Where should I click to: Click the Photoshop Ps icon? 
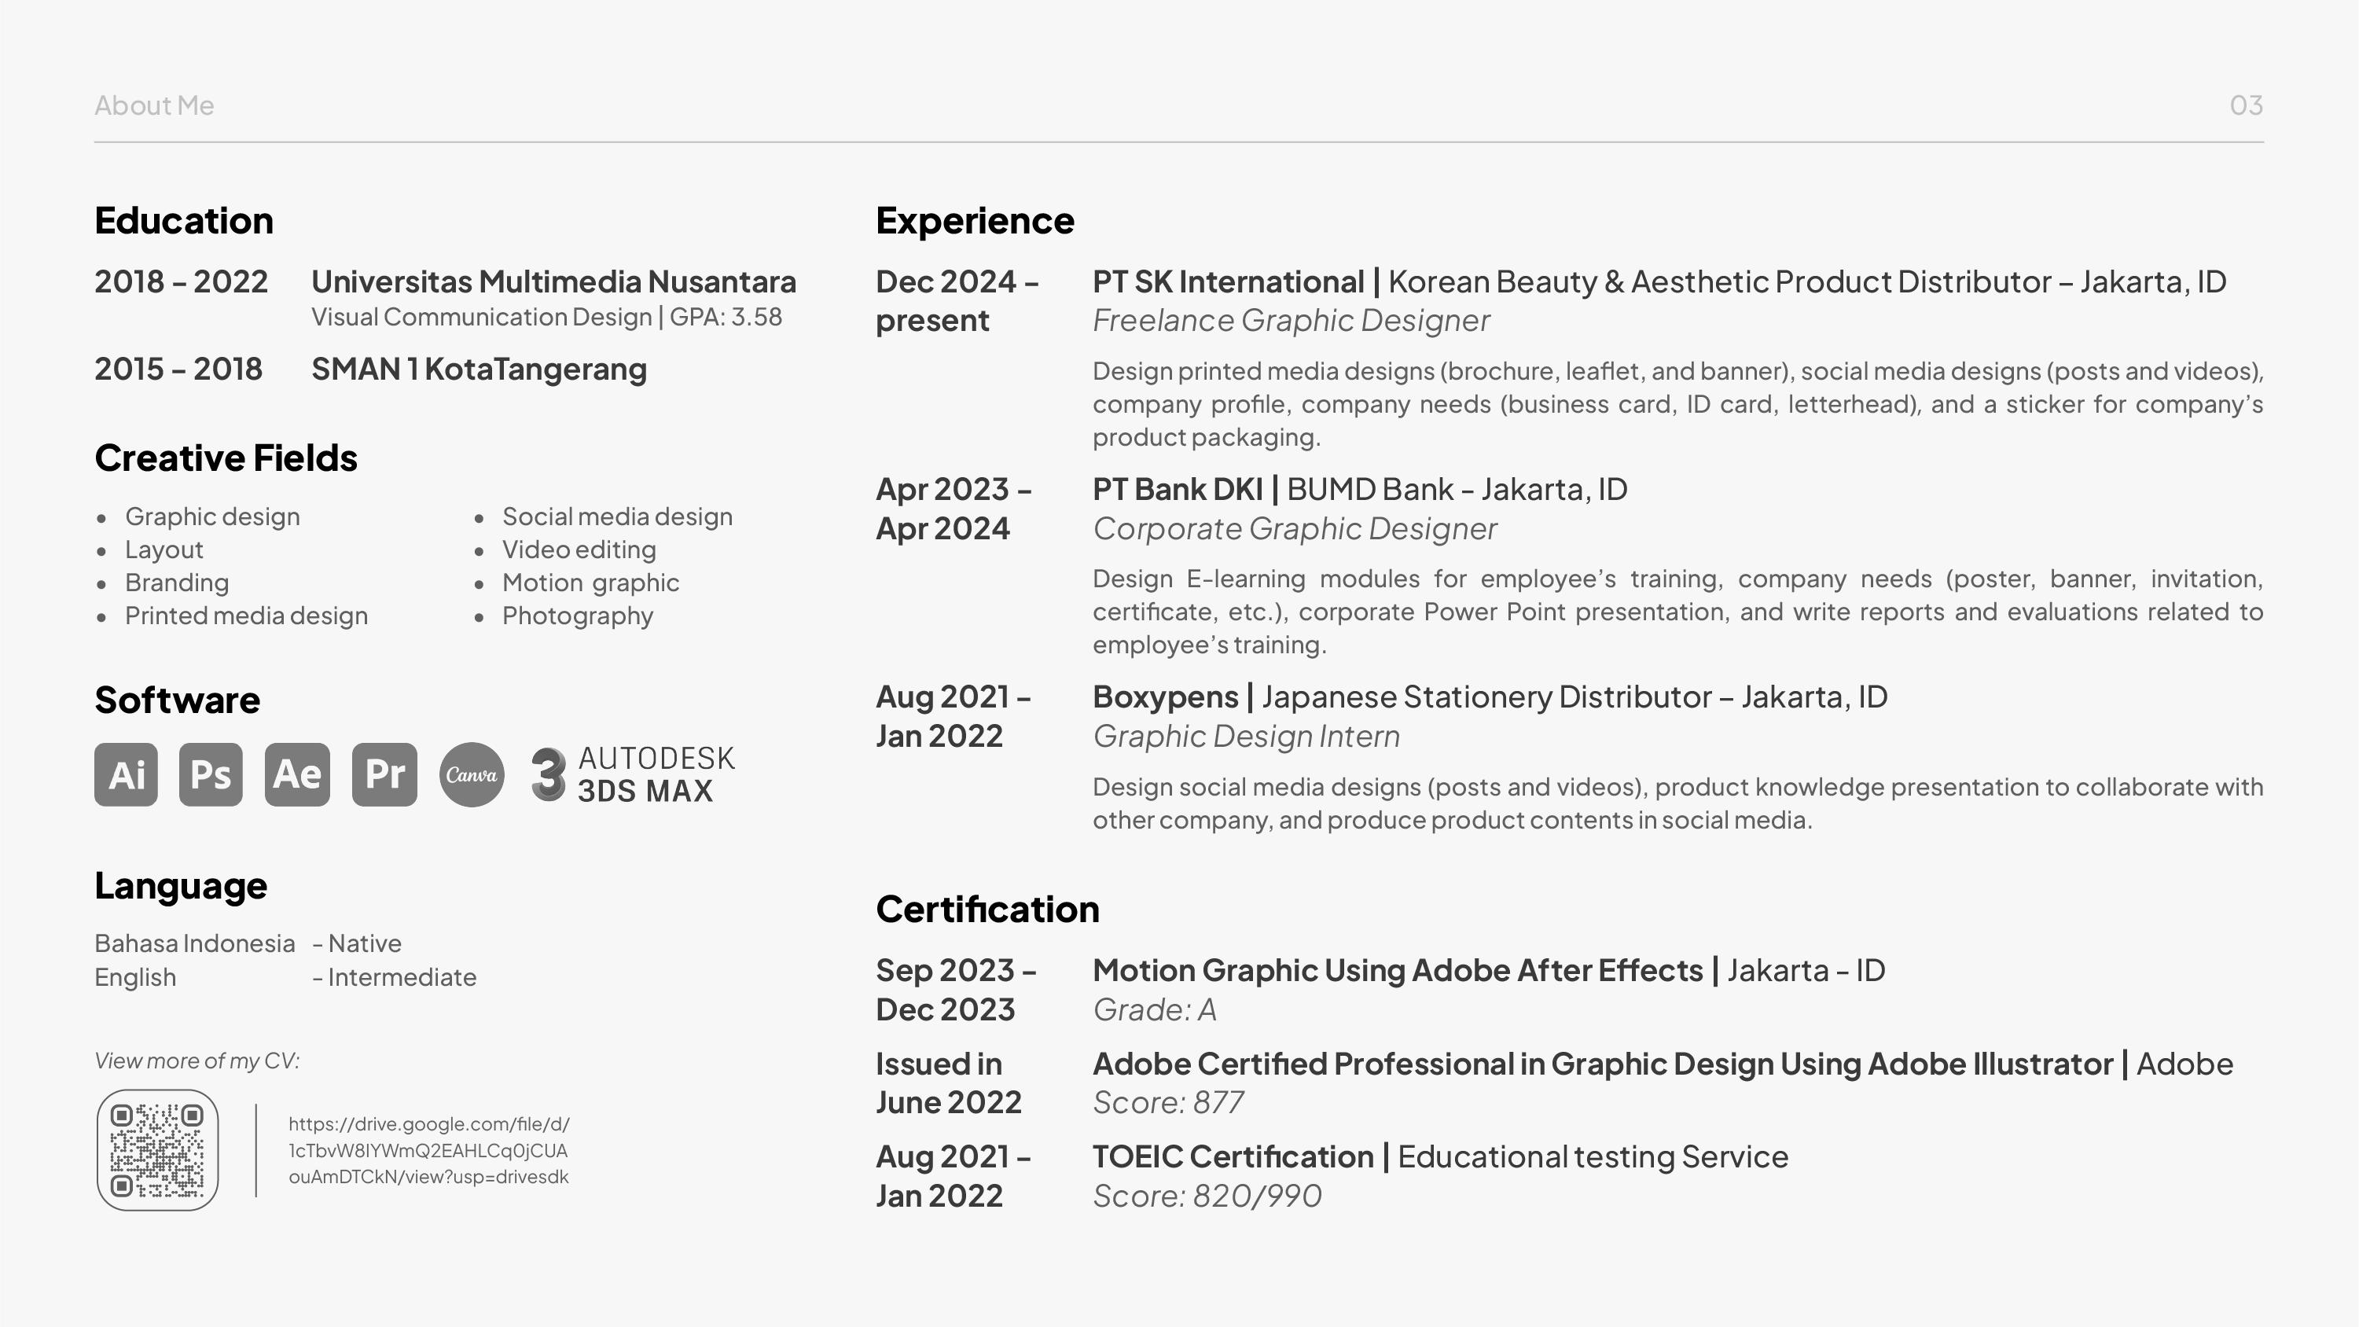(x=211, y=775)
